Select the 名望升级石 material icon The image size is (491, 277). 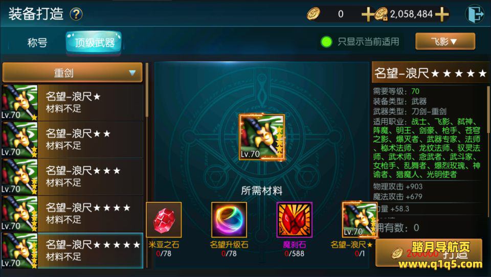tap(229, 220)
